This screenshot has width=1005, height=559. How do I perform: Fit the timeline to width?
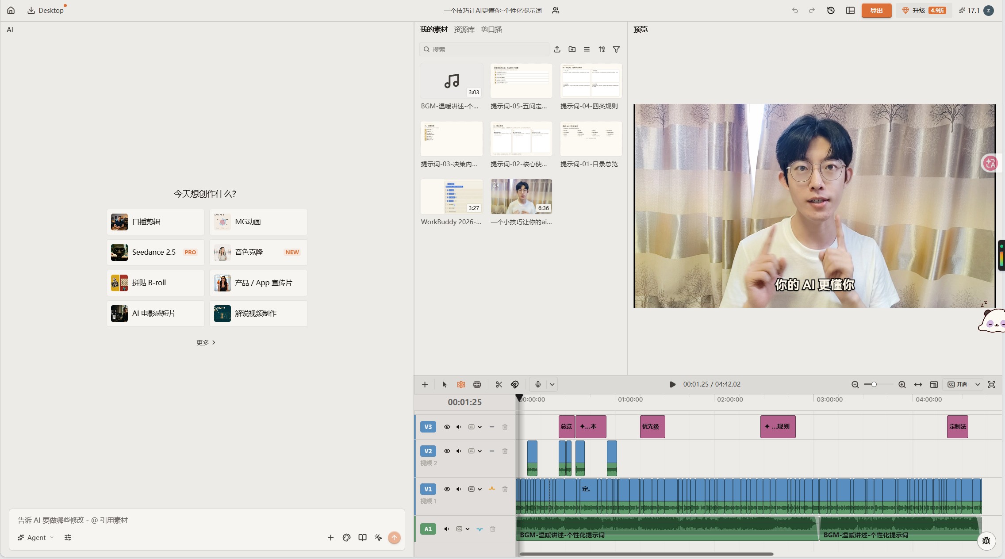[918, 384]
